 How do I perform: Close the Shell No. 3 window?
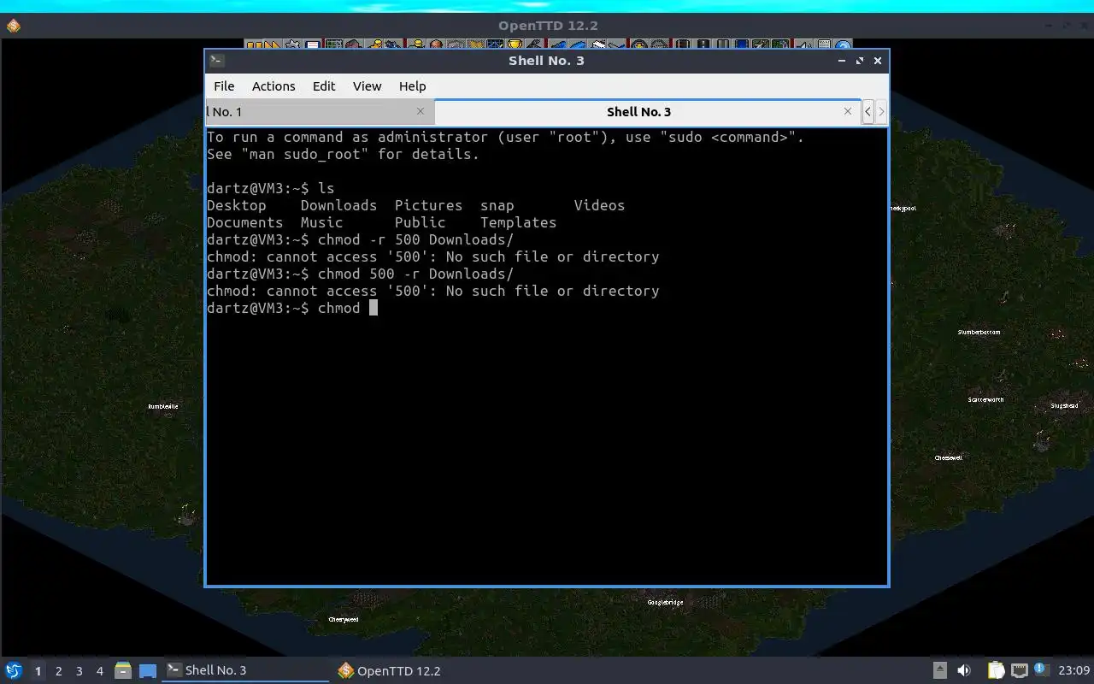point(878,61)
